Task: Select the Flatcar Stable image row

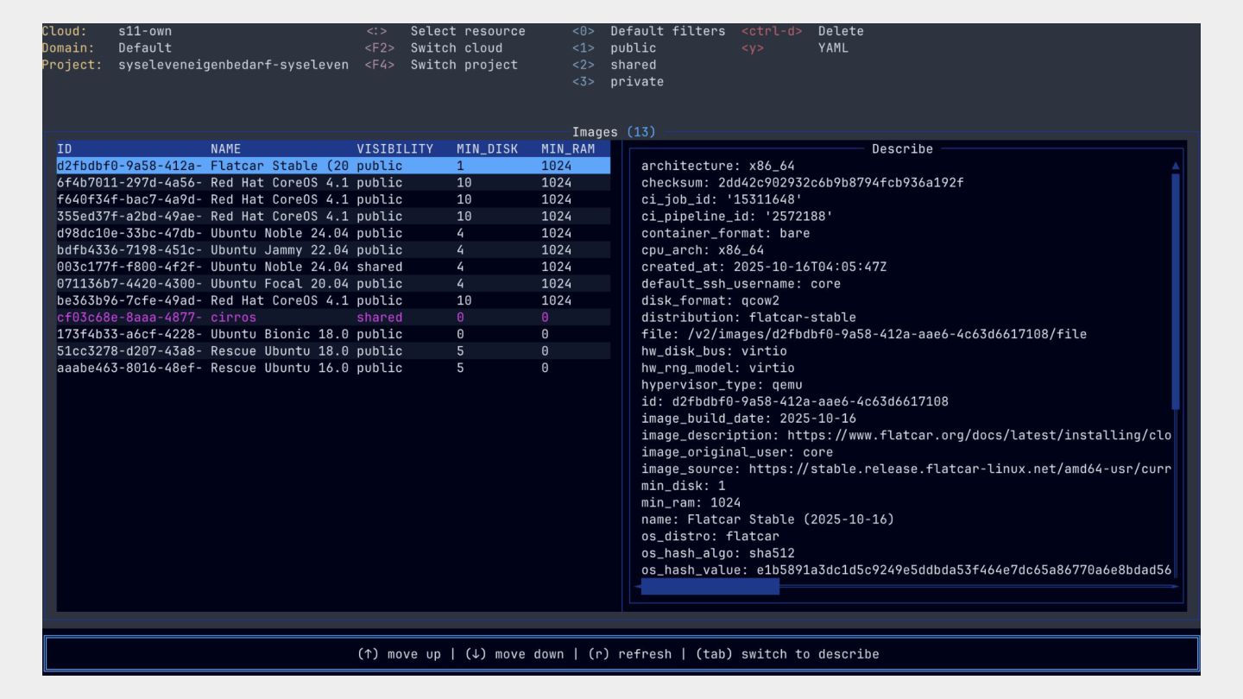Action: (332, 166)
